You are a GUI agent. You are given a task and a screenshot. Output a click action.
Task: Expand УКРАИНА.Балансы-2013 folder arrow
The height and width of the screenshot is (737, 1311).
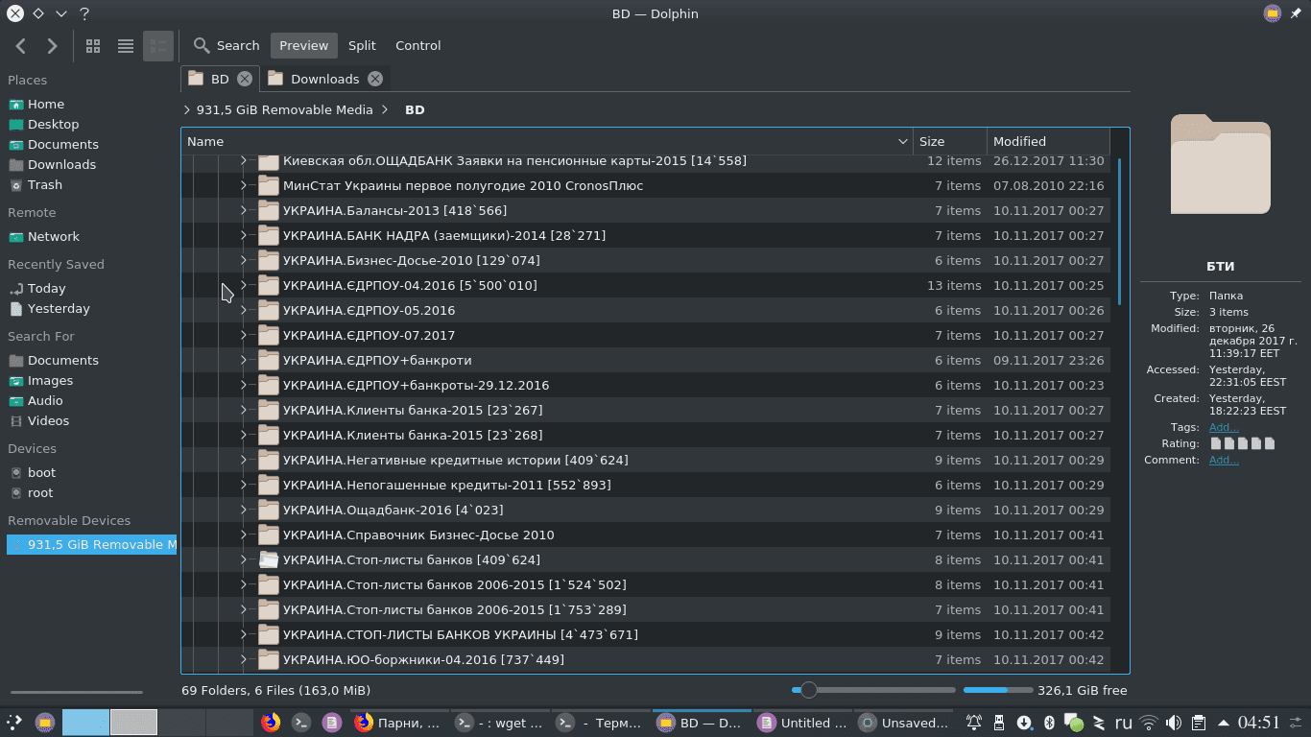point(243,210)
